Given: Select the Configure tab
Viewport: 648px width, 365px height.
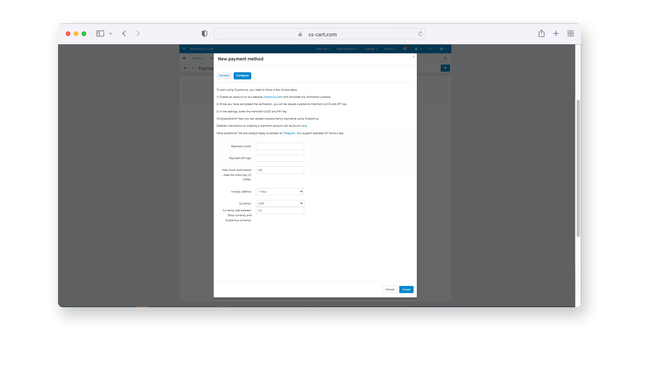Looking at the screenshot, I should coord(242,76).
